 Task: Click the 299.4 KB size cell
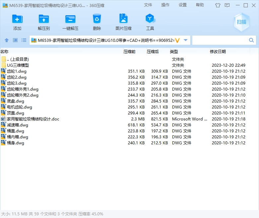pos(136,113)
